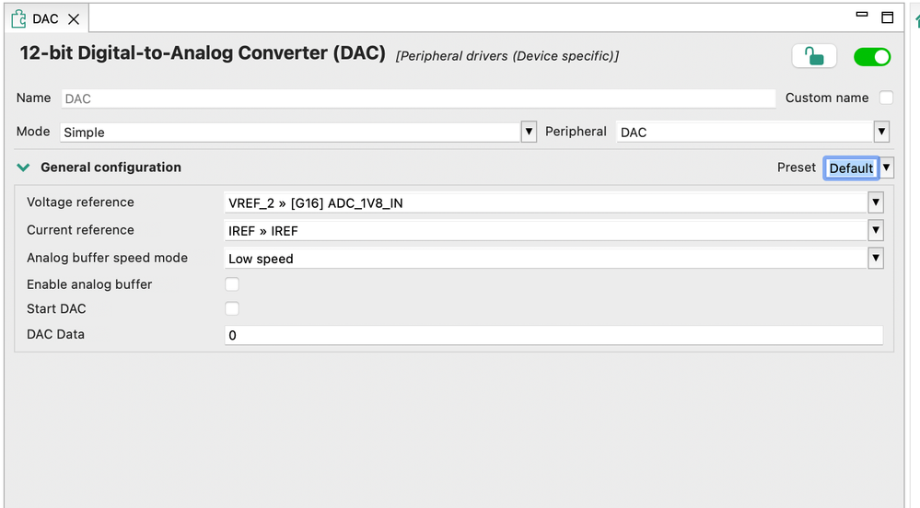Open the Mode dropdown showing Simple
Viewport: 920px width, 508px height.
[x=529, y=132]
